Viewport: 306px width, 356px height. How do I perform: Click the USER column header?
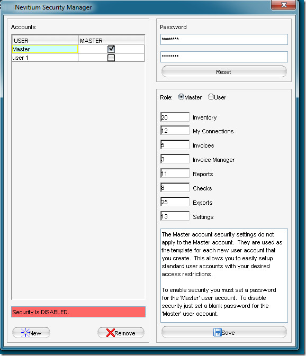(45, 40)
